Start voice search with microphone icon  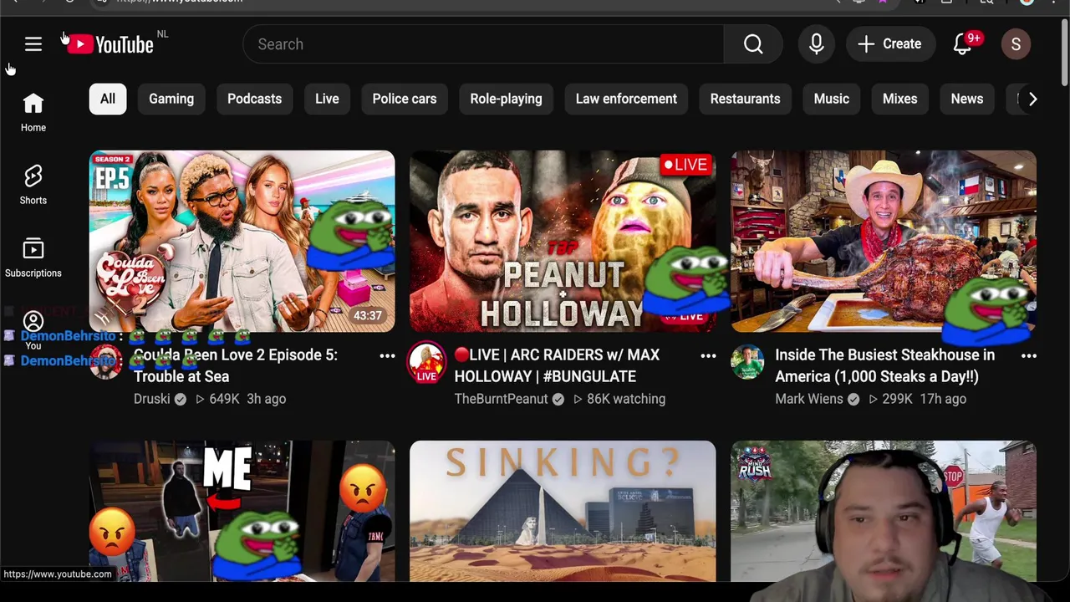pos(817,44)
